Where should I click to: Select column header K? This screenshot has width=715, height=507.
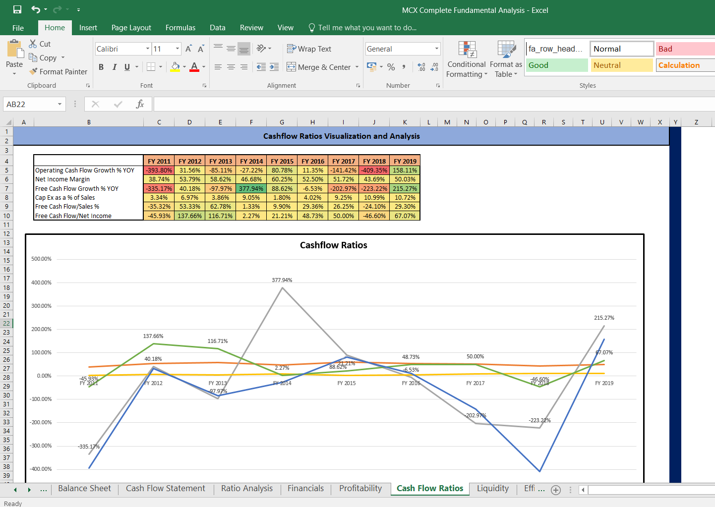pyautogui.click(x=405, y=122)
